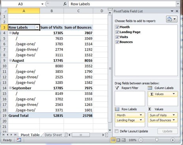Image resolution: width=183 pixels, height=145 pixels.
Task: Go to last sheet tab arrow
Action: click(x=15, y=135)
